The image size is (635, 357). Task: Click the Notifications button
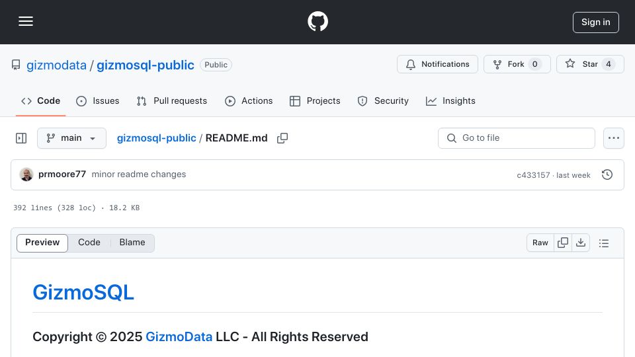pos(437,64)
